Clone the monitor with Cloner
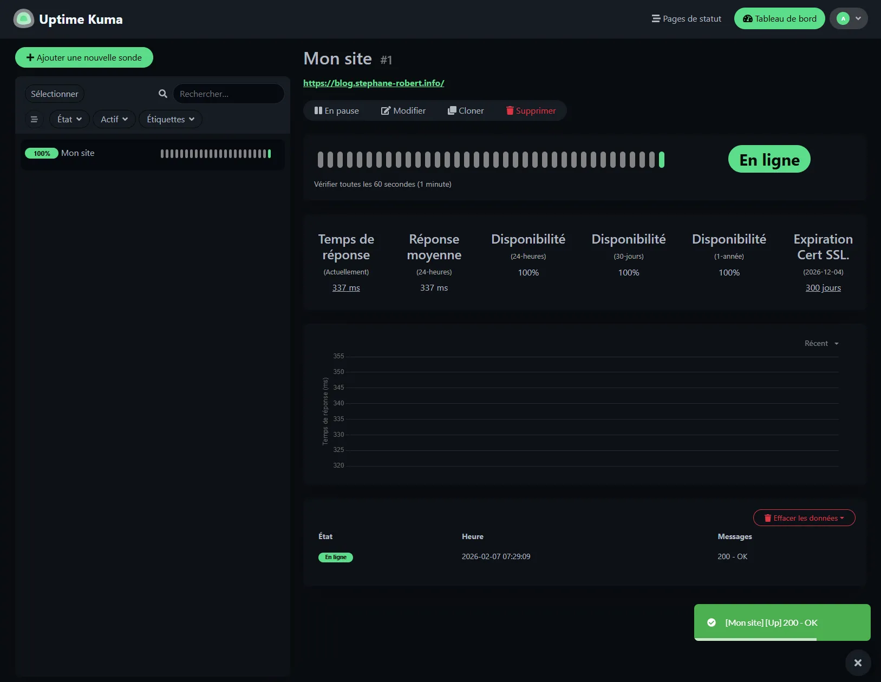The image size is (881, 682). point(466,110)
